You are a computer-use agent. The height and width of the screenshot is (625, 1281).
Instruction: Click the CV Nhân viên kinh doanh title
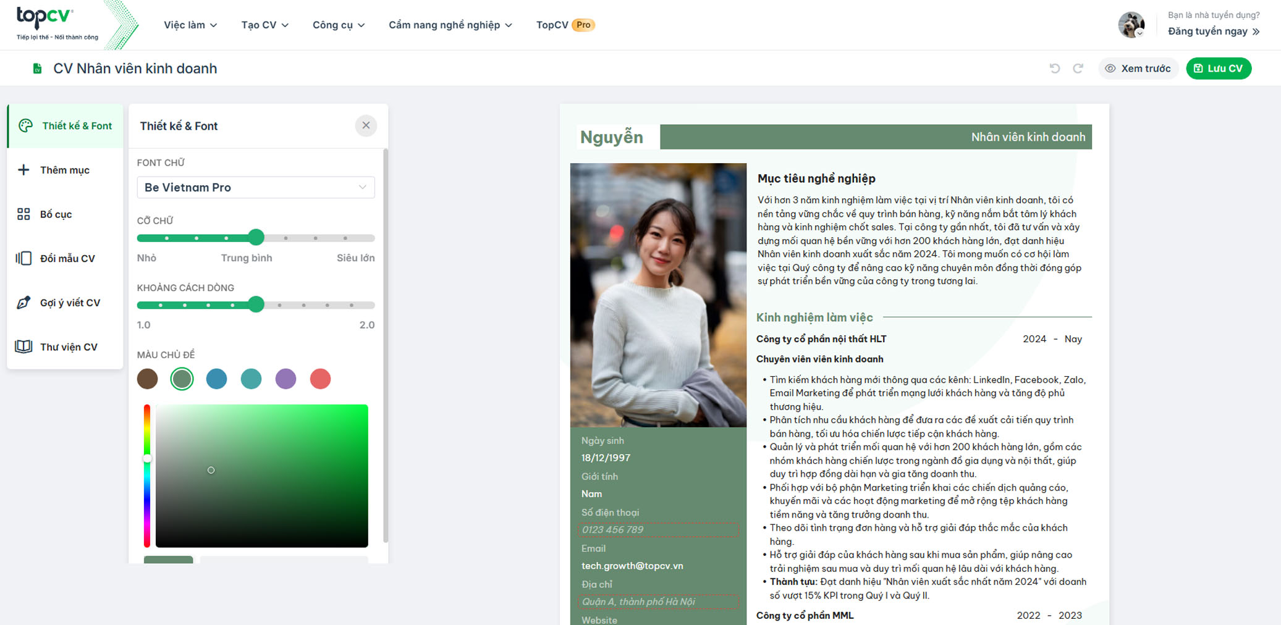tap(135, 69)
